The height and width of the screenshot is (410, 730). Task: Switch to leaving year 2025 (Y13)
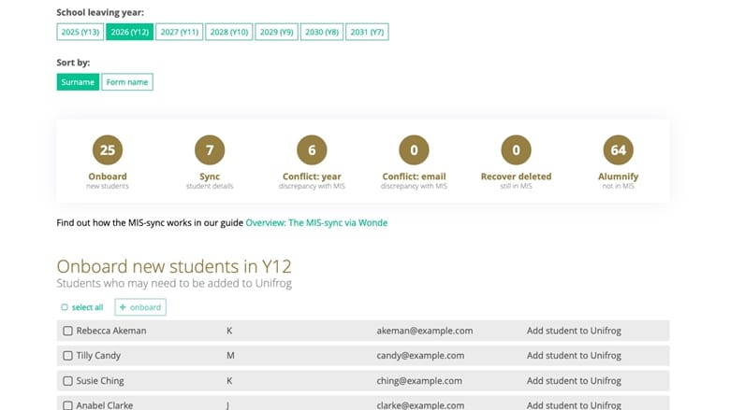pos(80,32)
